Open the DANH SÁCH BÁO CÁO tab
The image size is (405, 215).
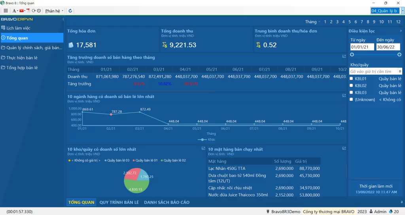(x=167, y=202)
